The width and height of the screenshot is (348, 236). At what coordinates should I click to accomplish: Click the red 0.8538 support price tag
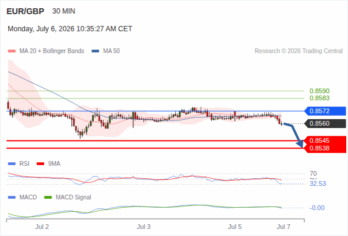(325, 148)
